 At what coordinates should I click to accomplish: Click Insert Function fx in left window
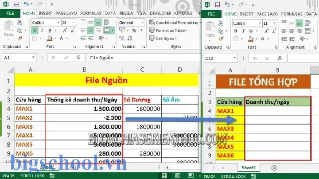[78, 58]
